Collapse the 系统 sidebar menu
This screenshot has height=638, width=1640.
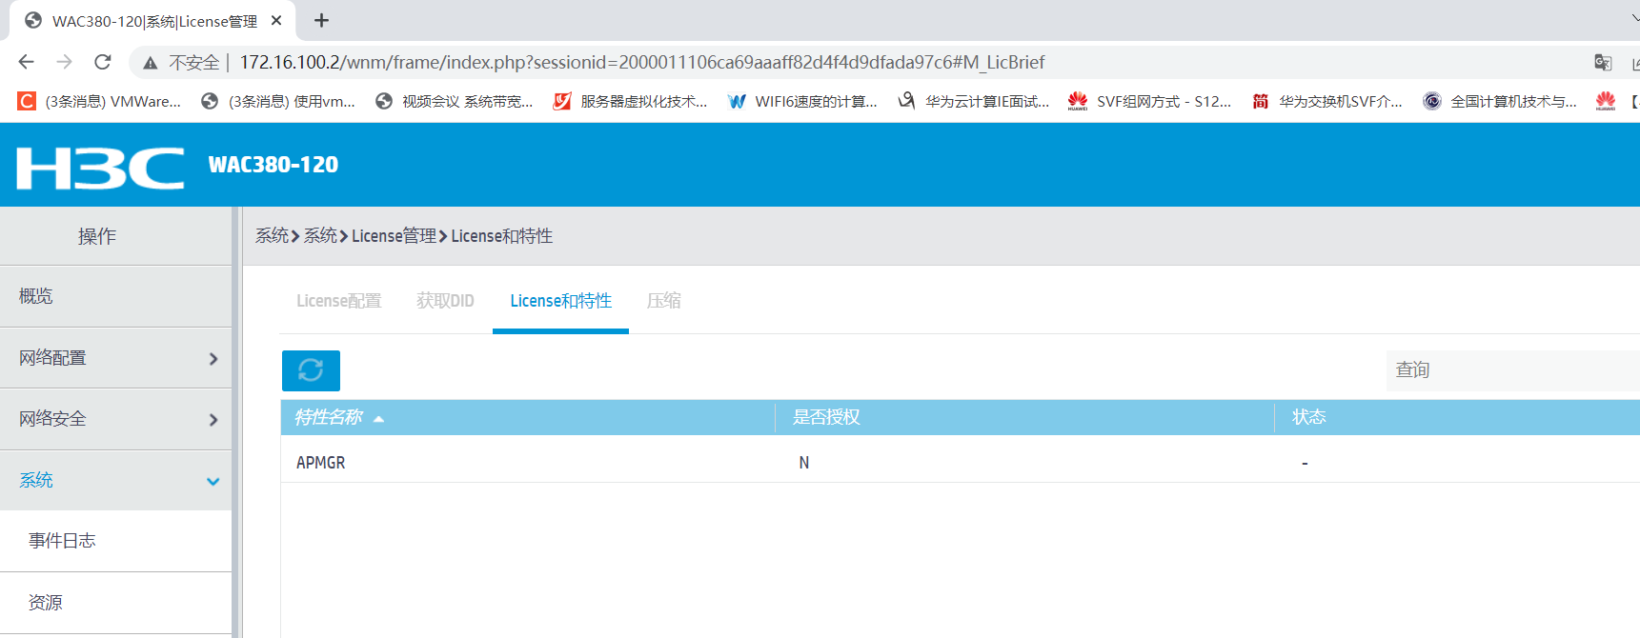[115, 480]
